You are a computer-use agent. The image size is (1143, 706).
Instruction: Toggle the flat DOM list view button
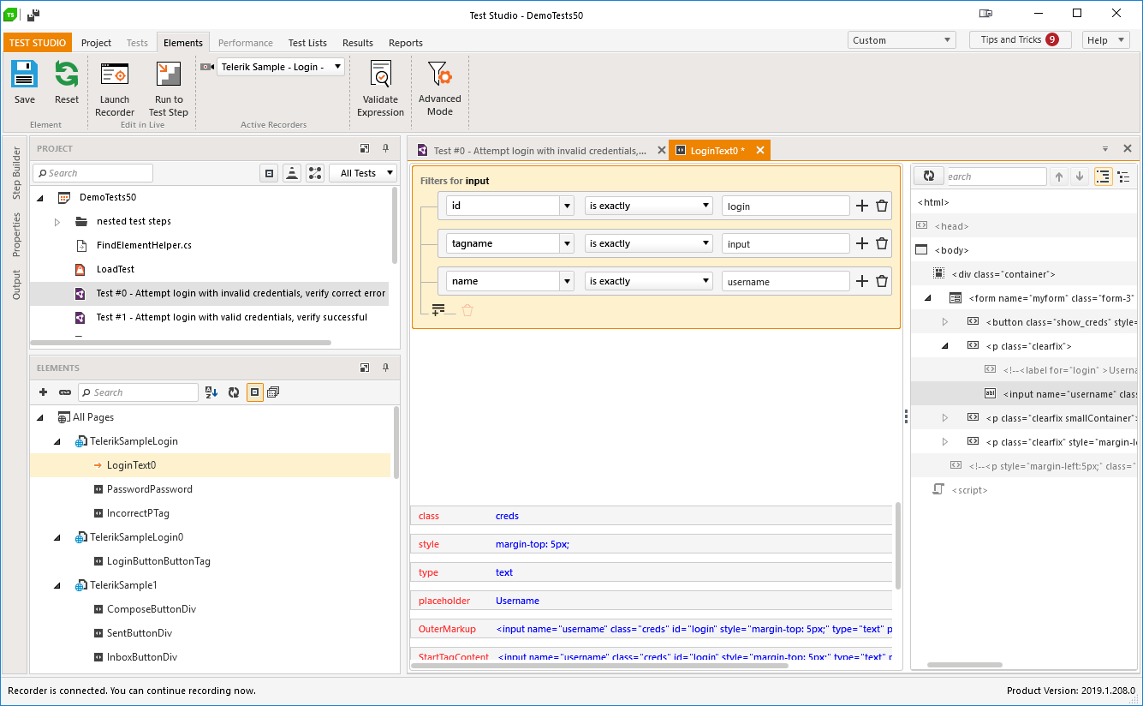(x=1123, y=176)
